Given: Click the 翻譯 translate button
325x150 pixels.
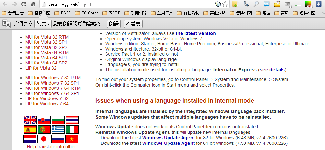Looking at the screenshot, I should (x=114, y=24).
